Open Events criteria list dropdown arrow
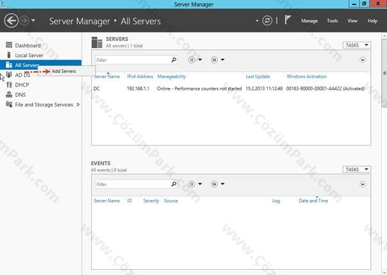This screenshot has height=275, width=387. tap(200, 184)
